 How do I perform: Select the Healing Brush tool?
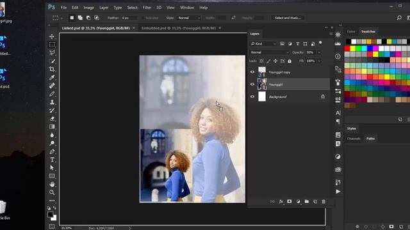point(52,86)
